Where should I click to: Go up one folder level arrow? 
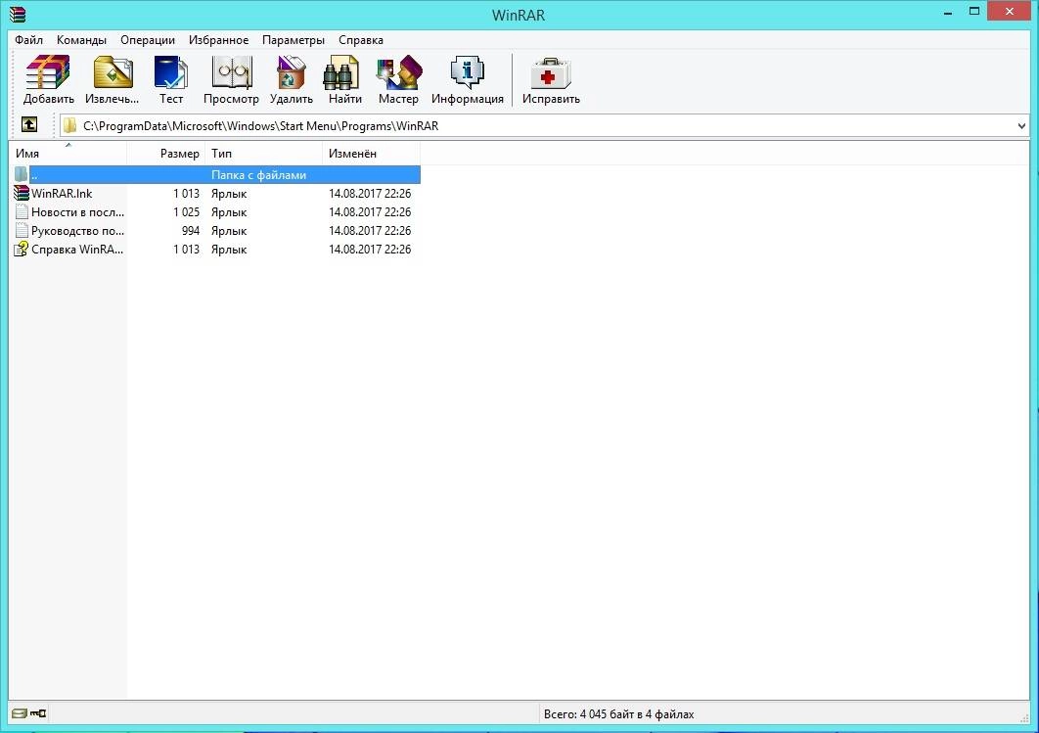pos(29,124)
